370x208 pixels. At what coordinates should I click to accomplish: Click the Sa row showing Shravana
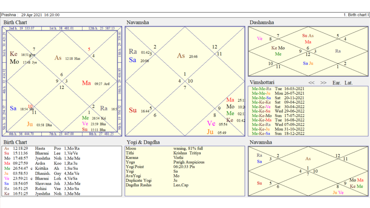tap(42, 183)
